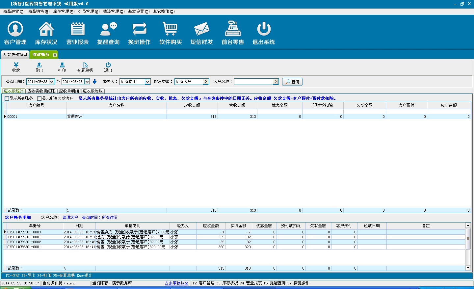Click the 查询 search button
474x289 pixels.
[x=292, y=82]
